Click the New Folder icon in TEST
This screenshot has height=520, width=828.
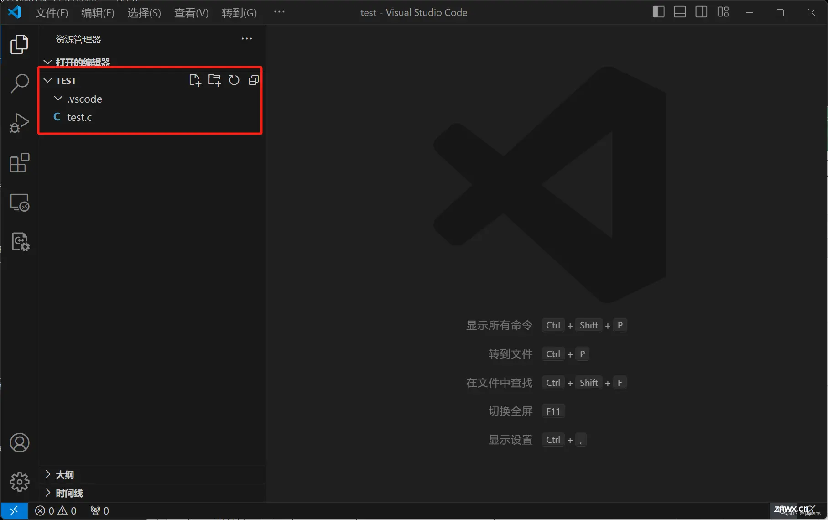click(x=214, y=80)
